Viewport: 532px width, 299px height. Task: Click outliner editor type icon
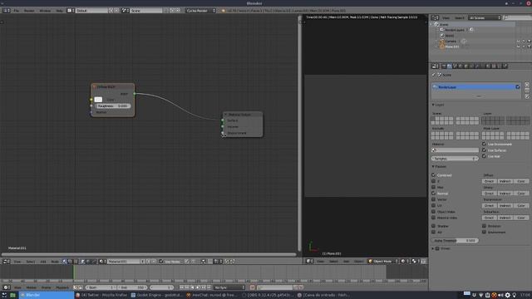click(x=436, y=17)
